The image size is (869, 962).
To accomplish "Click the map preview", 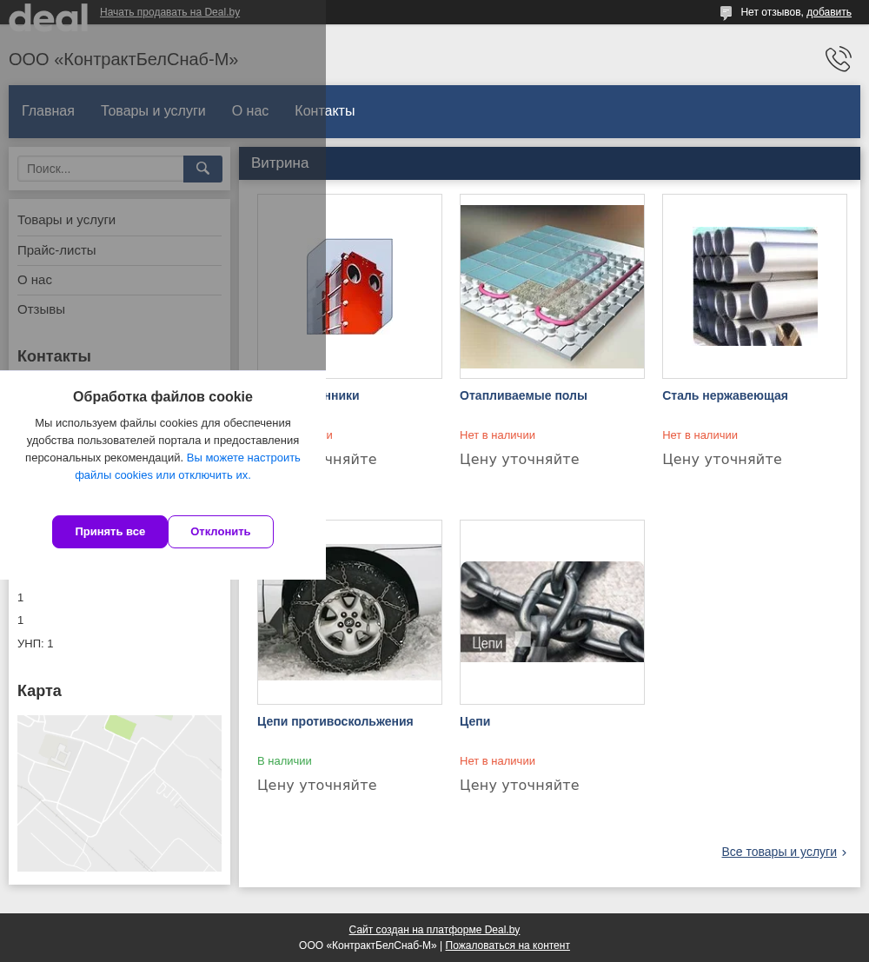I will [119, 793].
